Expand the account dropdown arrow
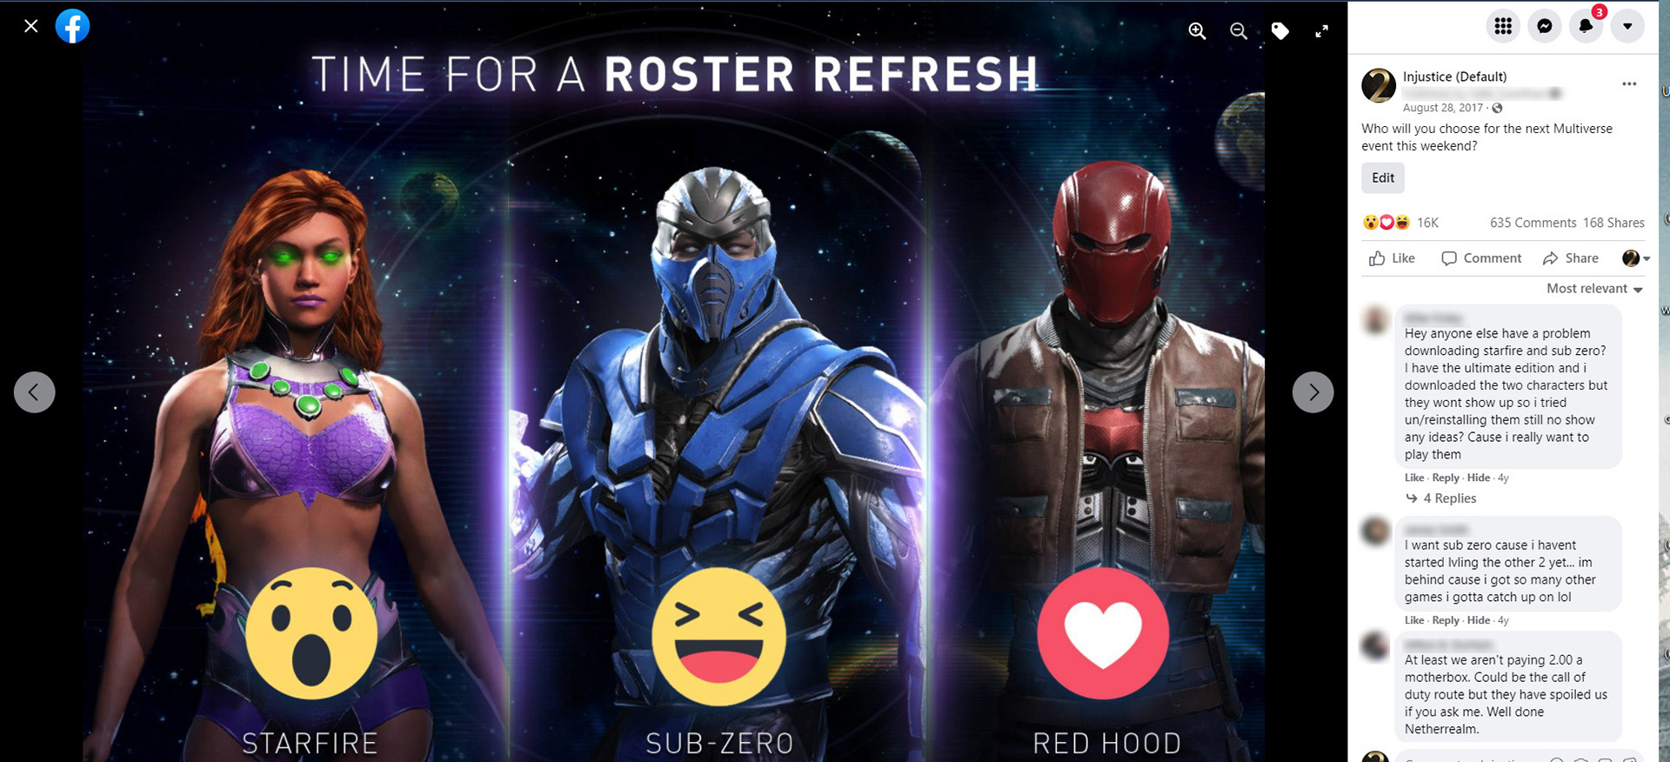Screen dimensions: 1670x762 click(x=1627, y=26)
